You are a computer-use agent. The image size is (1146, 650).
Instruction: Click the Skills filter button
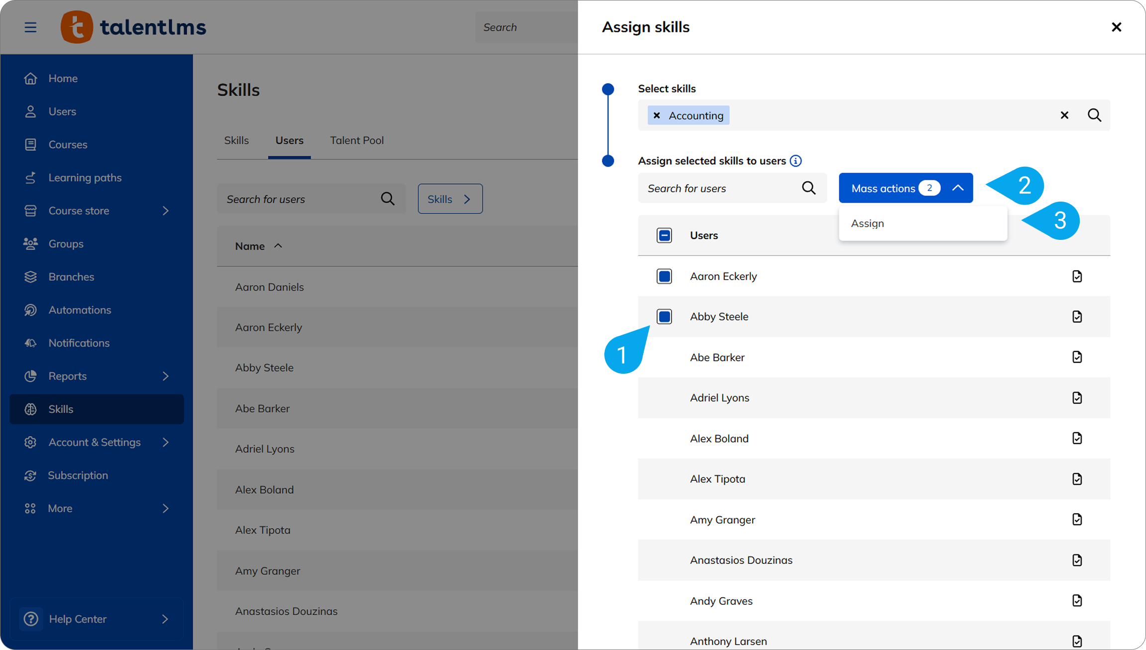450,199
